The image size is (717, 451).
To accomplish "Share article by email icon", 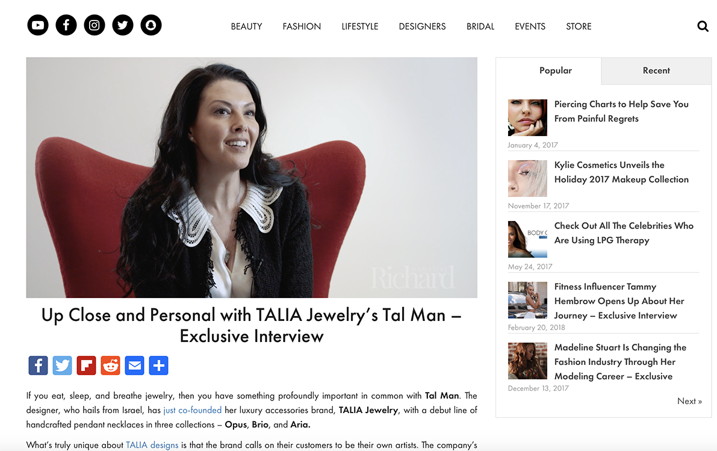I will point(134,365).
